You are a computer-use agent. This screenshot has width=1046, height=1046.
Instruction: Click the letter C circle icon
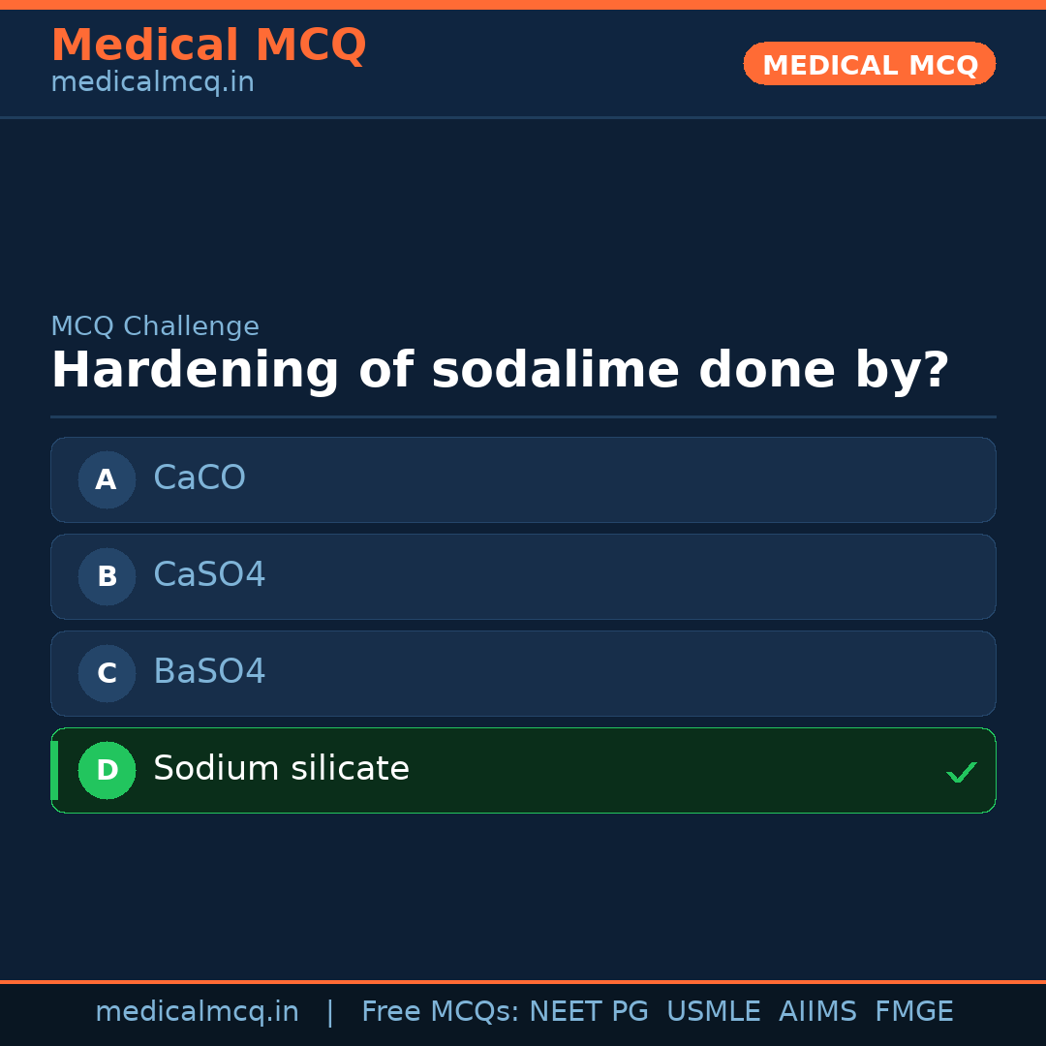point(107,673)
